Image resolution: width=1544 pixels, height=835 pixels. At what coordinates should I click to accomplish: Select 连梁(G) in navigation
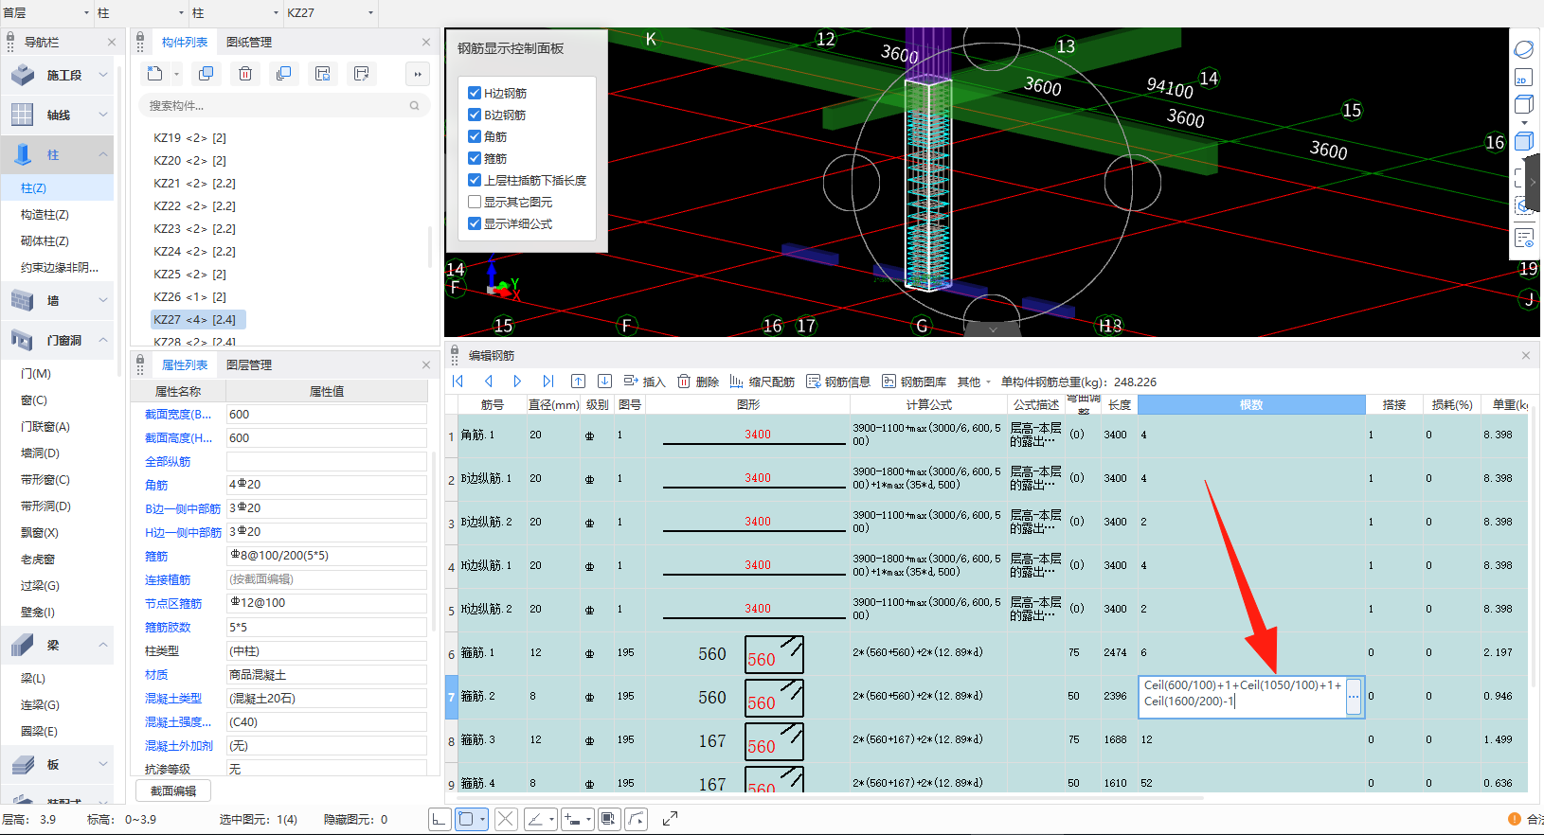40,705
